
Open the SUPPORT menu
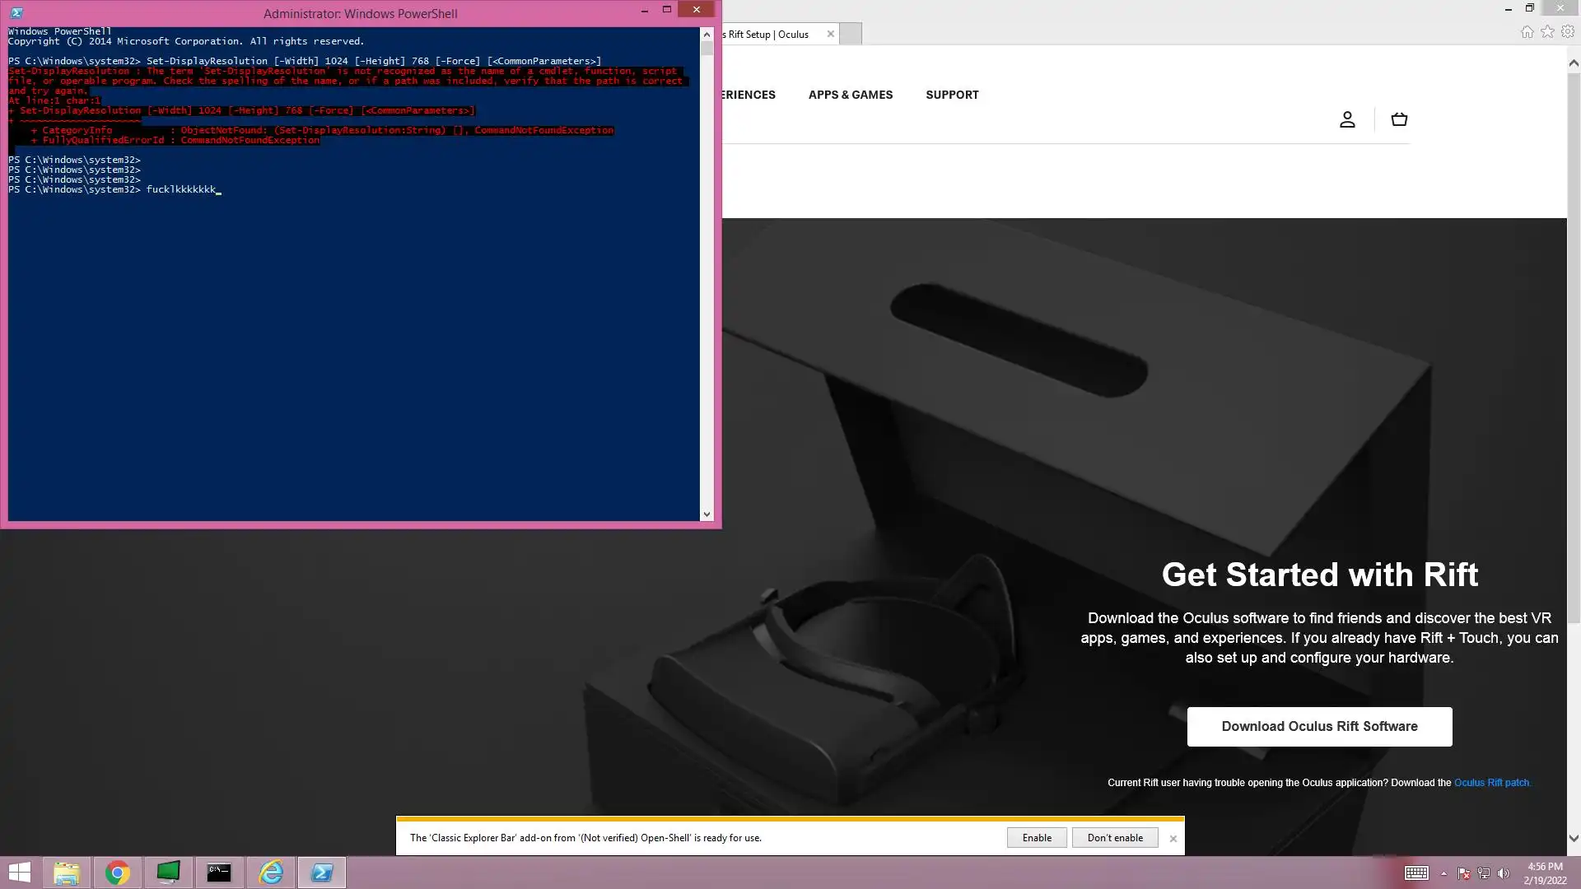pyautogui.click(x=952, y=95)
